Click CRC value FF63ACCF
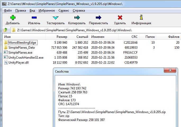The height and width of the screenshot is (127, 181). coord(130,53)
